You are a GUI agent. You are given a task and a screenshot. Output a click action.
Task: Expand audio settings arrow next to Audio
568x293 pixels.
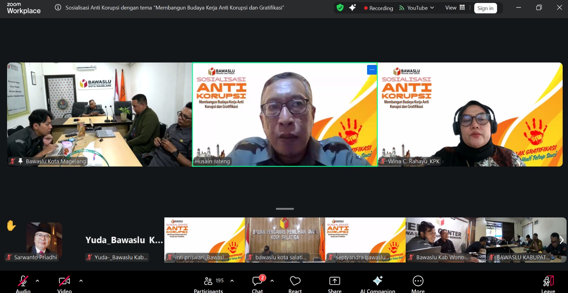[x=37, y=281]
